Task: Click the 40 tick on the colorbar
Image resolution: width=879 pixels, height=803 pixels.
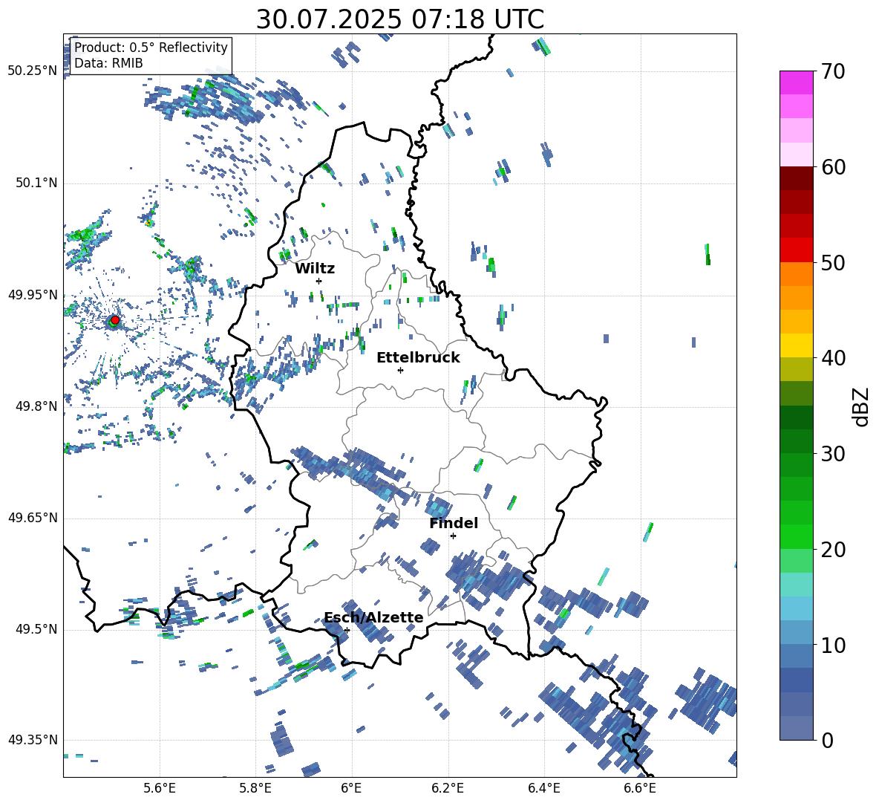Action: 833,358
